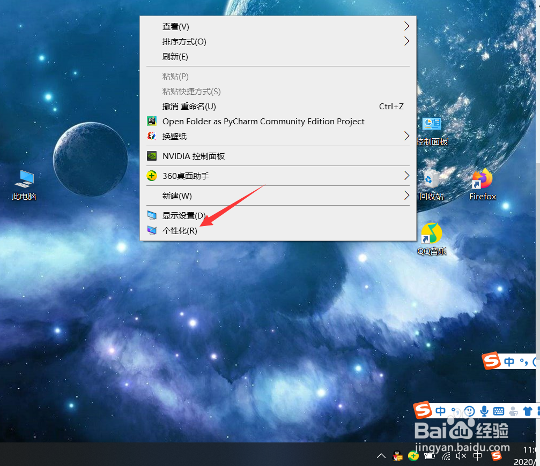Click the NVIDIA 控制面板 icon
The image size is (540, 466).
point(152,156)
